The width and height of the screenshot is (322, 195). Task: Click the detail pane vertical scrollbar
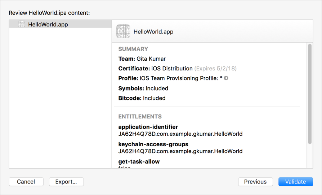pyautogui.click(x=310, y=94)
